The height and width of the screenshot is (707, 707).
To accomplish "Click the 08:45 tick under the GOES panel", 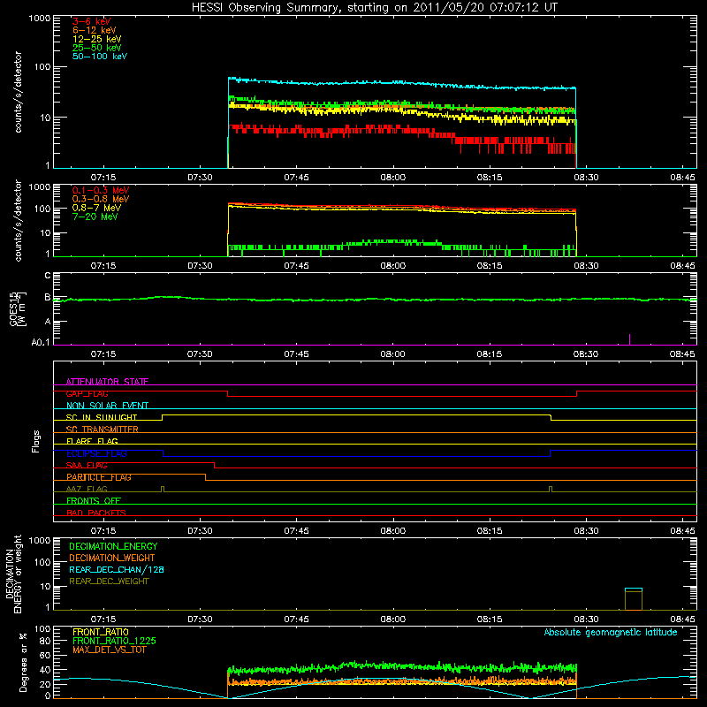I will point(682,354).
